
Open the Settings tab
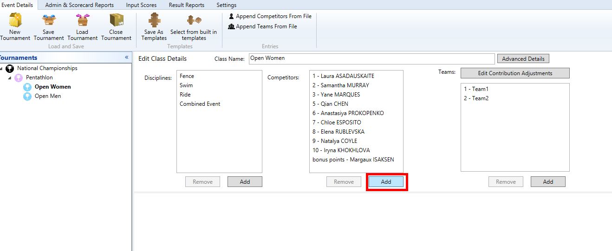pos(226,5)
